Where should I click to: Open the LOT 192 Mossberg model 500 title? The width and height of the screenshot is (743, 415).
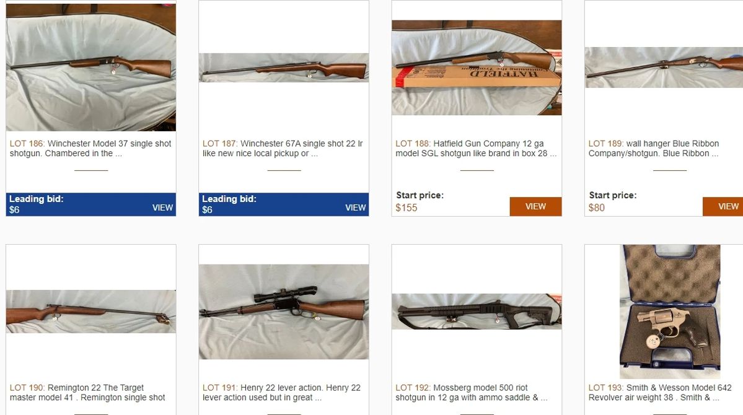pos(472,392)
